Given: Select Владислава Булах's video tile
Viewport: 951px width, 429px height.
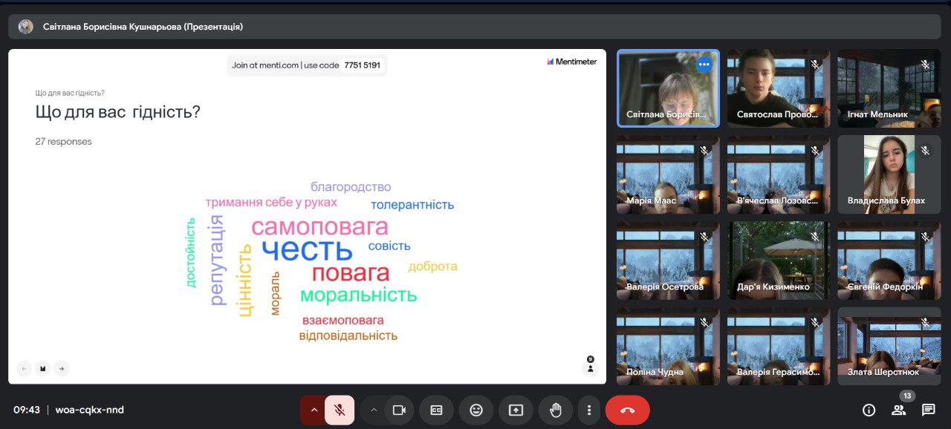Looking at the screenshot, I should point(889,174).
